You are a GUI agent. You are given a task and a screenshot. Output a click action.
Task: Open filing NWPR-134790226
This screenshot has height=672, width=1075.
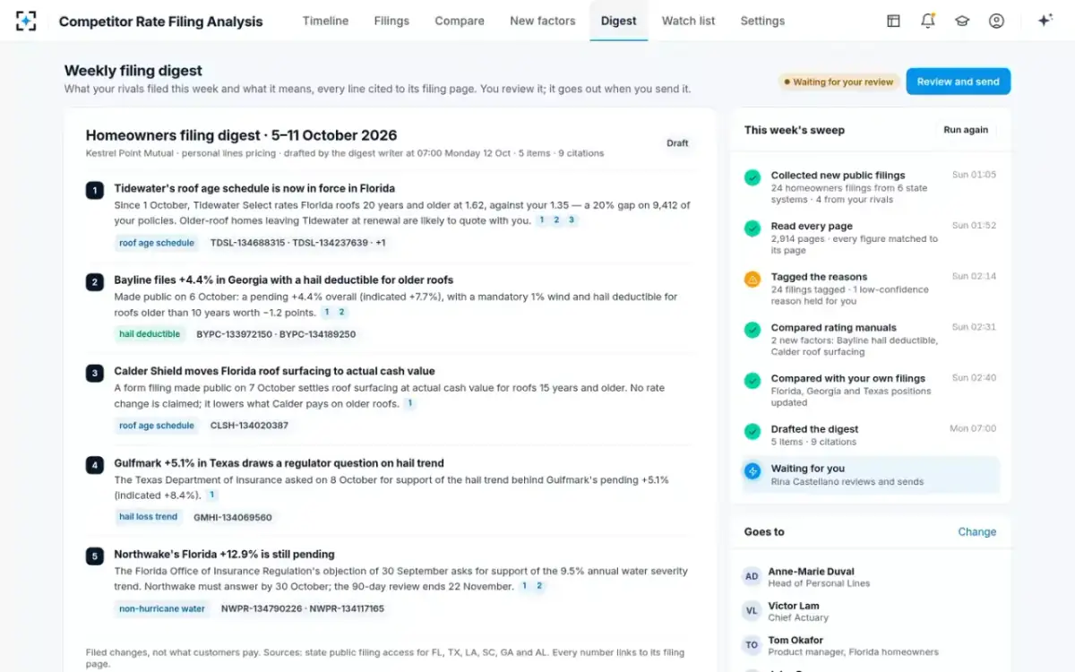(x=262, y=608)
